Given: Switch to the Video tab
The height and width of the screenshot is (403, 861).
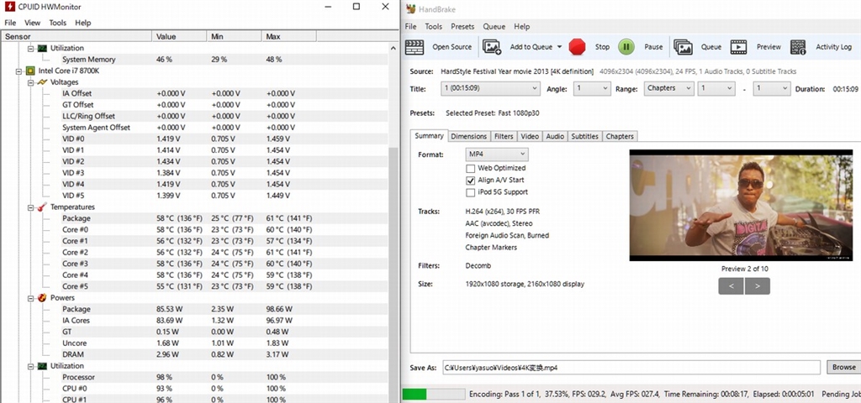Looking at the screenshot, I should 529,136.
